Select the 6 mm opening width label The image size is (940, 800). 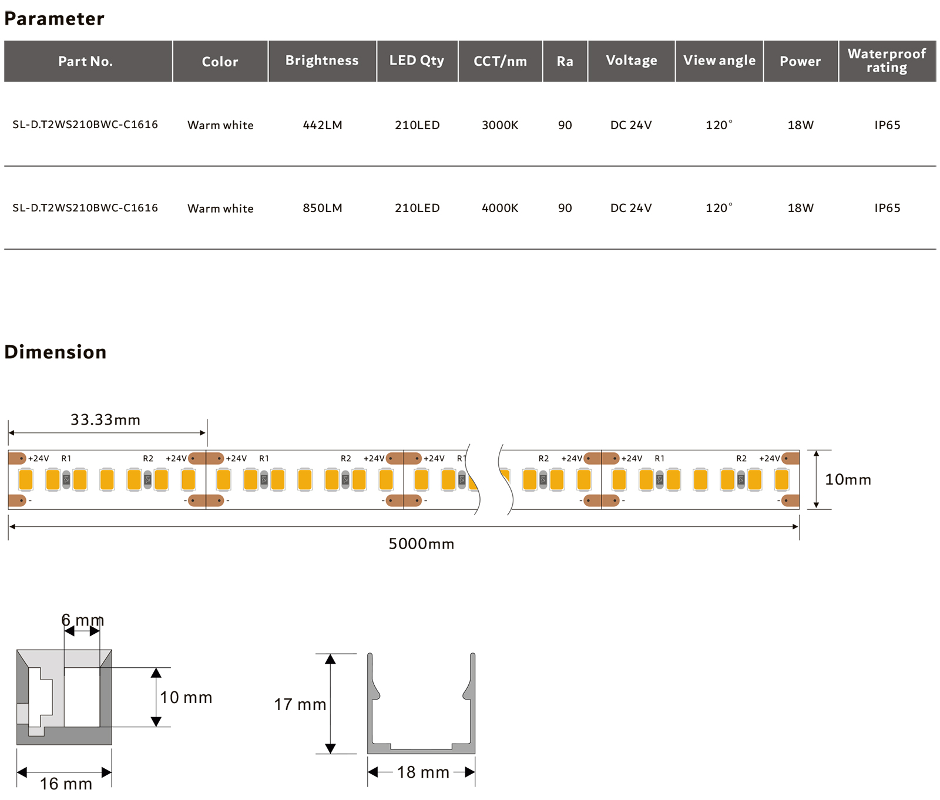(x=82, y=620)
